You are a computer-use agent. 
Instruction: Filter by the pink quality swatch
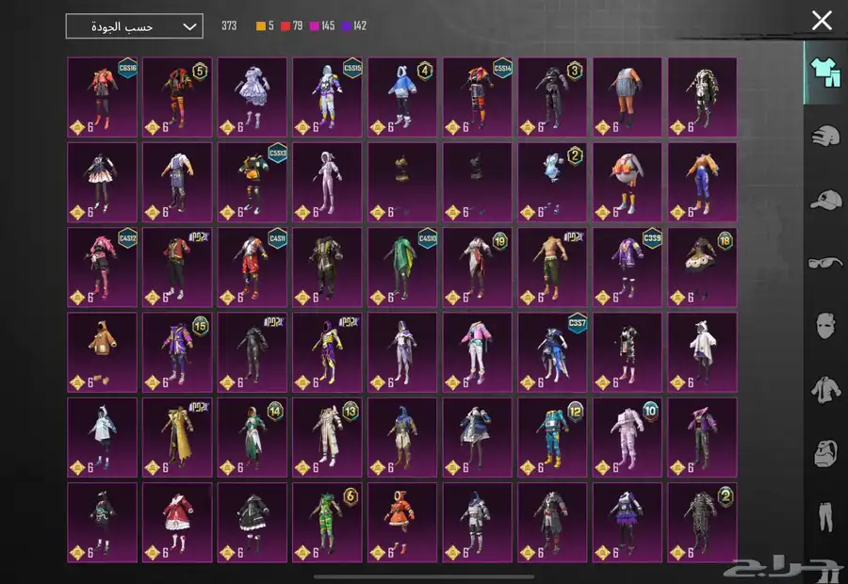tap(314, 26)
